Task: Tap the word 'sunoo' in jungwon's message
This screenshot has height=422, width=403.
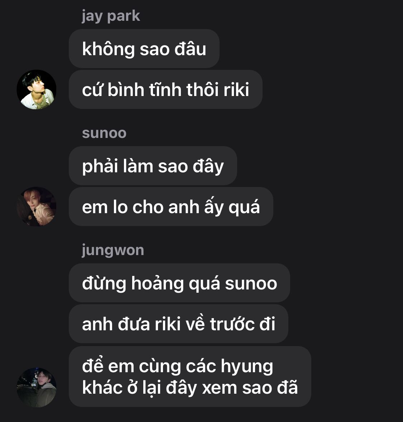Action: (x=251, y=284)
